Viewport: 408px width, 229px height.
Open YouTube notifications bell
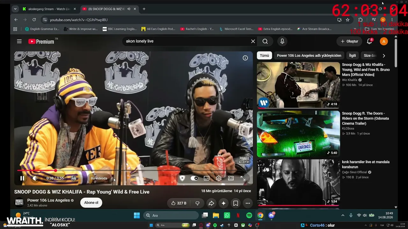(x=370, y=41)
